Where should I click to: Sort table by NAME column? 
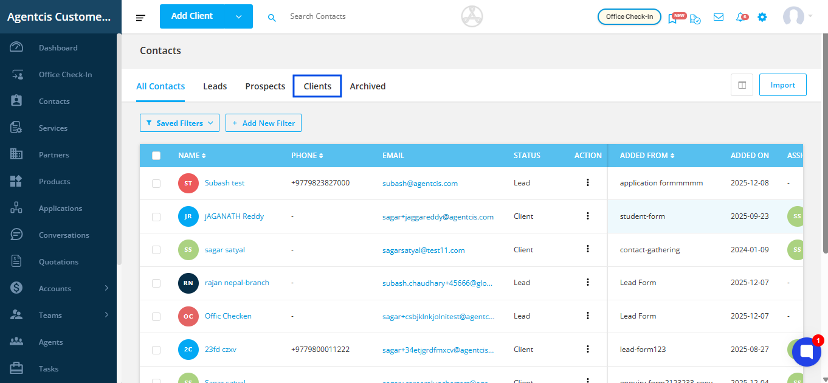click(191, 156)
